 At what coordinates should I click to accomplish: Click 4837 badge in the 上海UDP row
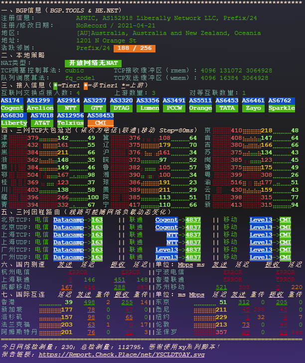pyautogui.click(x=193, y=242)
